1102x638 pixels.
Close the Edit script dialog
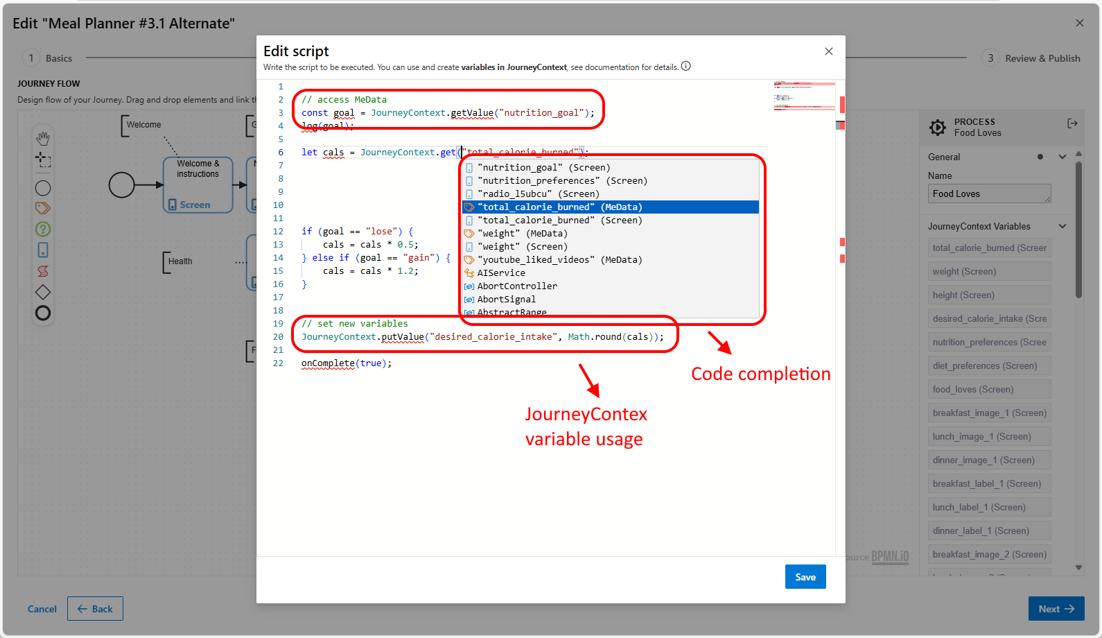pos(828,51)
